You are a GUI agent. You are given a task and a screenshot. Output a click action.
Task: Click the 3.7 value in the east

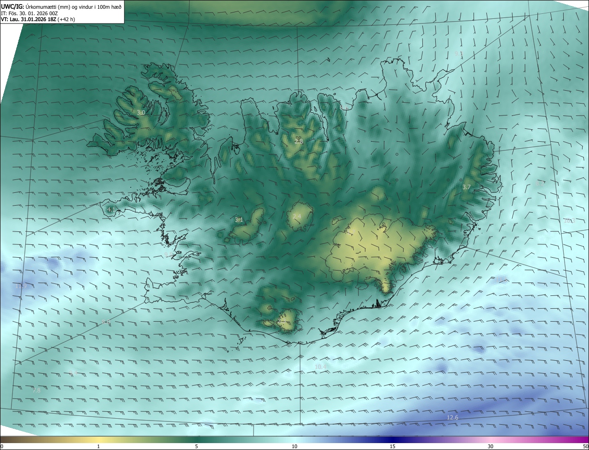466,187
